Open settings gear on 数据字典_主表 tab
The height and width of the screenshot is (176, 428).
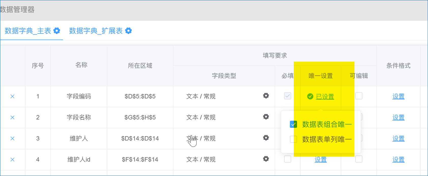(x=57, y=31)
